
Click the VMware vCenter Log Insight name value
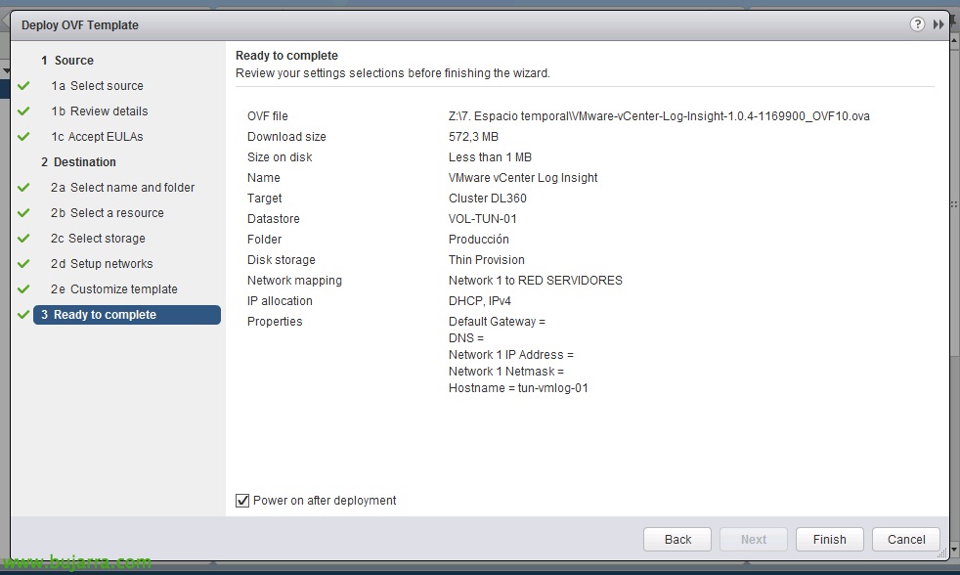click(x=523, y=178)
